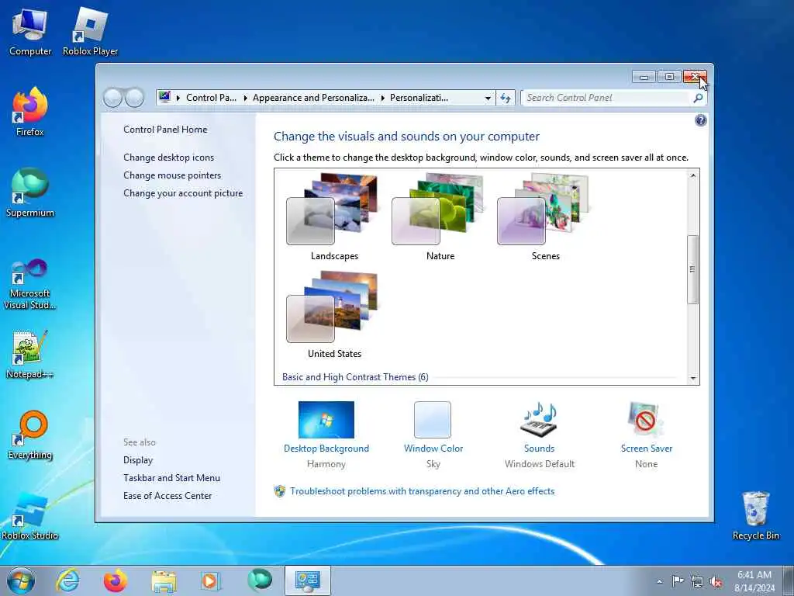Click the Control Panel icon in address bar

[x=164, y=97]
